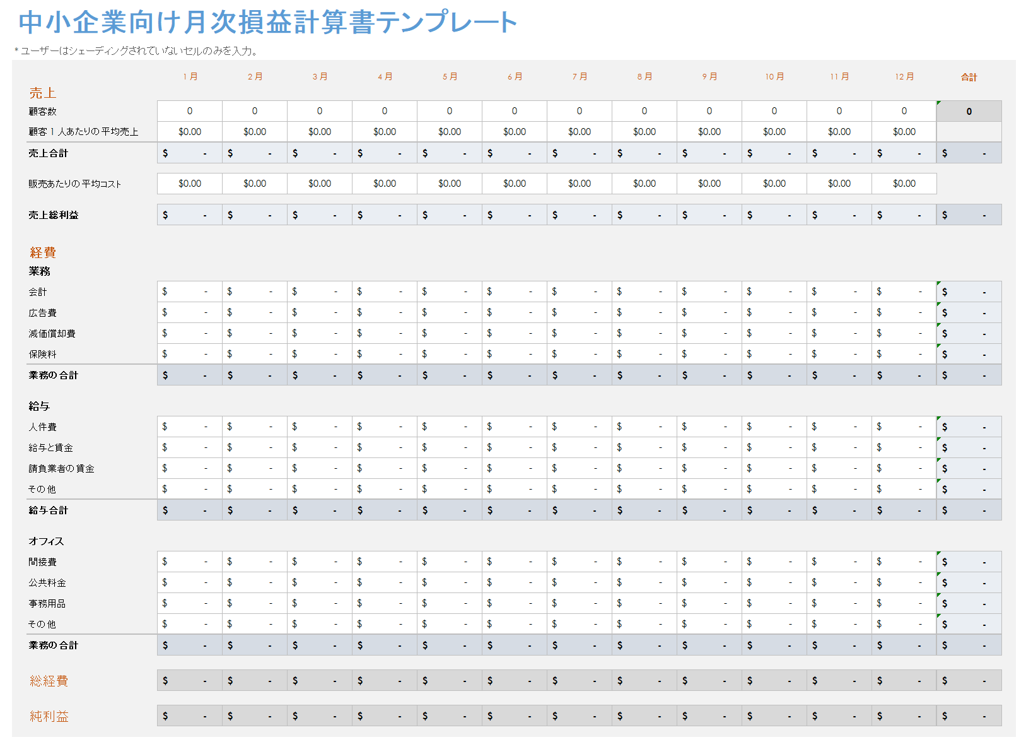The height and width of the screenshot is (742, 1026).
Task: Click the 1月 column header
Action: click(x=190, y=76)
